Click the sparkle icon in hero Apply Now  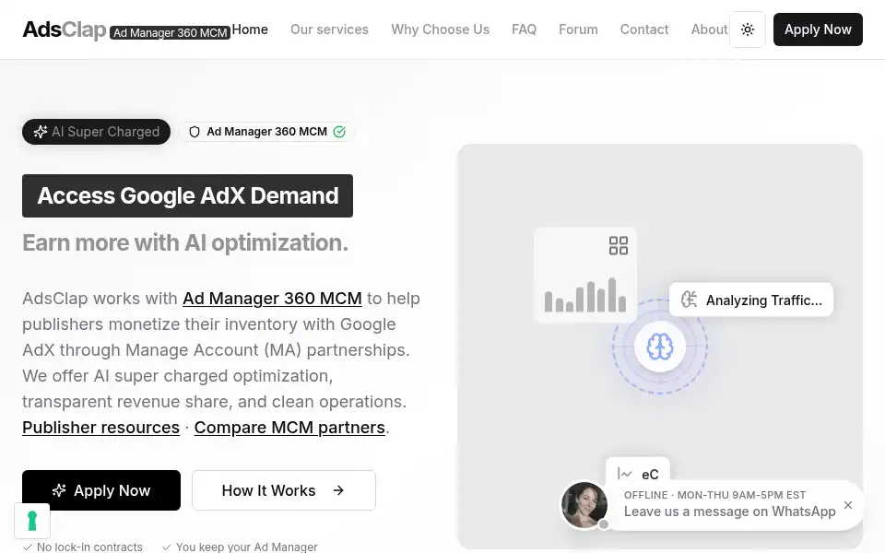[x=59, y=490]
